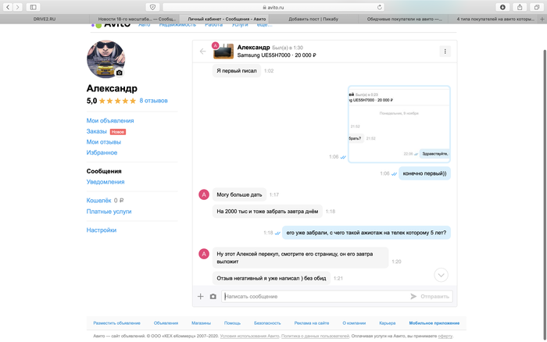Screen dimensions: 547x342
Task: Reload the avito.ru page
Action: click(x=380, y=7)
